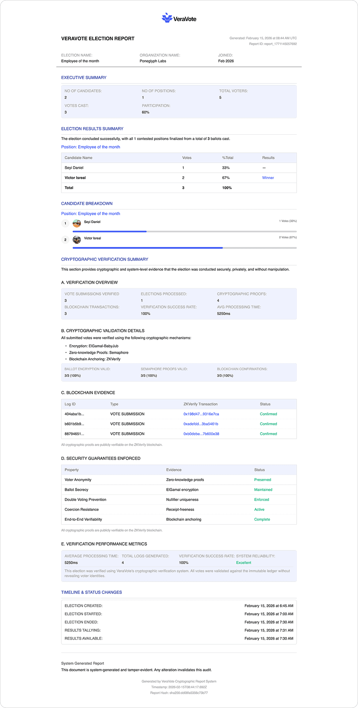Click Seyi Daniel's vote progress bar
Image resolution: width=358 pixels, height=708 pixels.
[184, 232]
